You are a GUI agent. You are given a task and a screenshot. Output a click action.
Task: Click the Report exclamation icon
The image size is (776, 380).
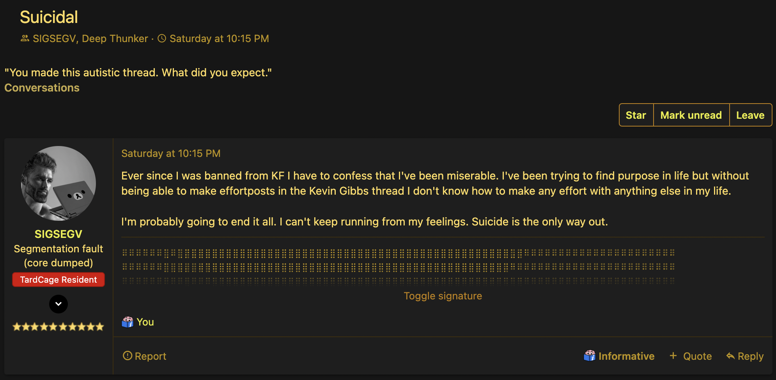pos(127,355)
